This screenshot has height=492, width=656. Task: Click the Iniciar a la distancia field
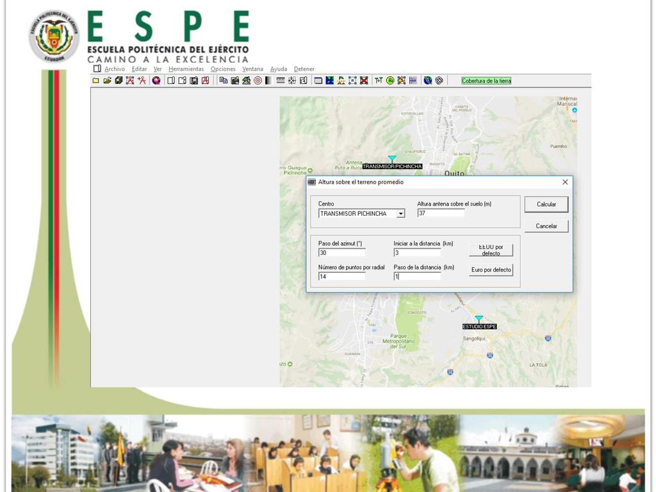point(417,252)
